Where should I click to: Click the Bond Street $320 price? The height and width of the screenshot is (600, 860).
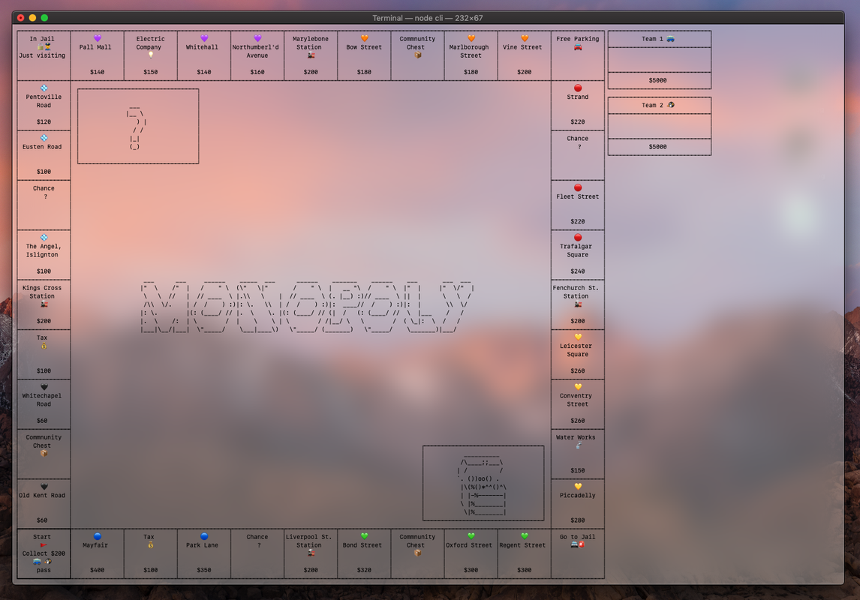[364, 570]
